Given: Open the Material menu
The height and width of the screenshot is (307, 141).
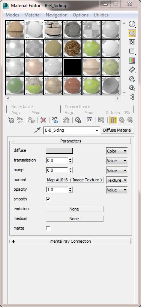Looking at the screenshot, I should click(x=32, y=15).
